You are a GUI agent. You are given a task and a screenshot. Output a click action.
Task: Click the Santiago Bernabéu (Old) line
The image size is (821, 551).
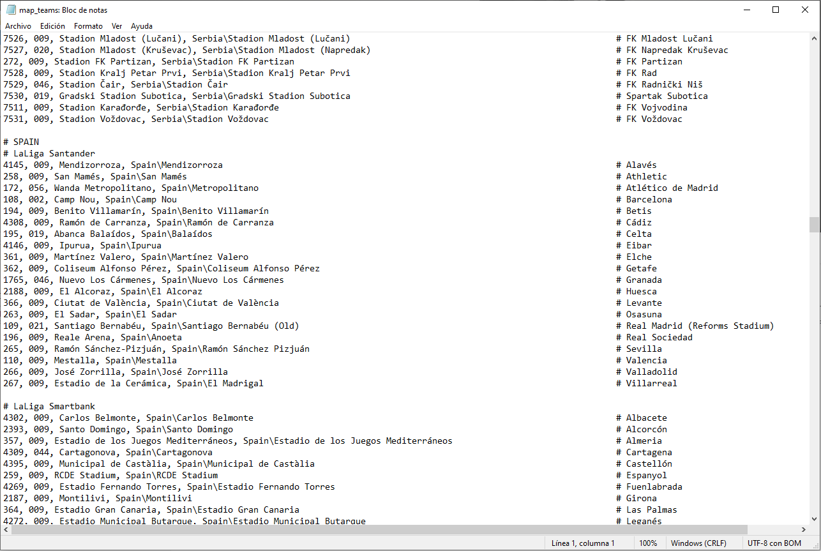tap(151, 326)
